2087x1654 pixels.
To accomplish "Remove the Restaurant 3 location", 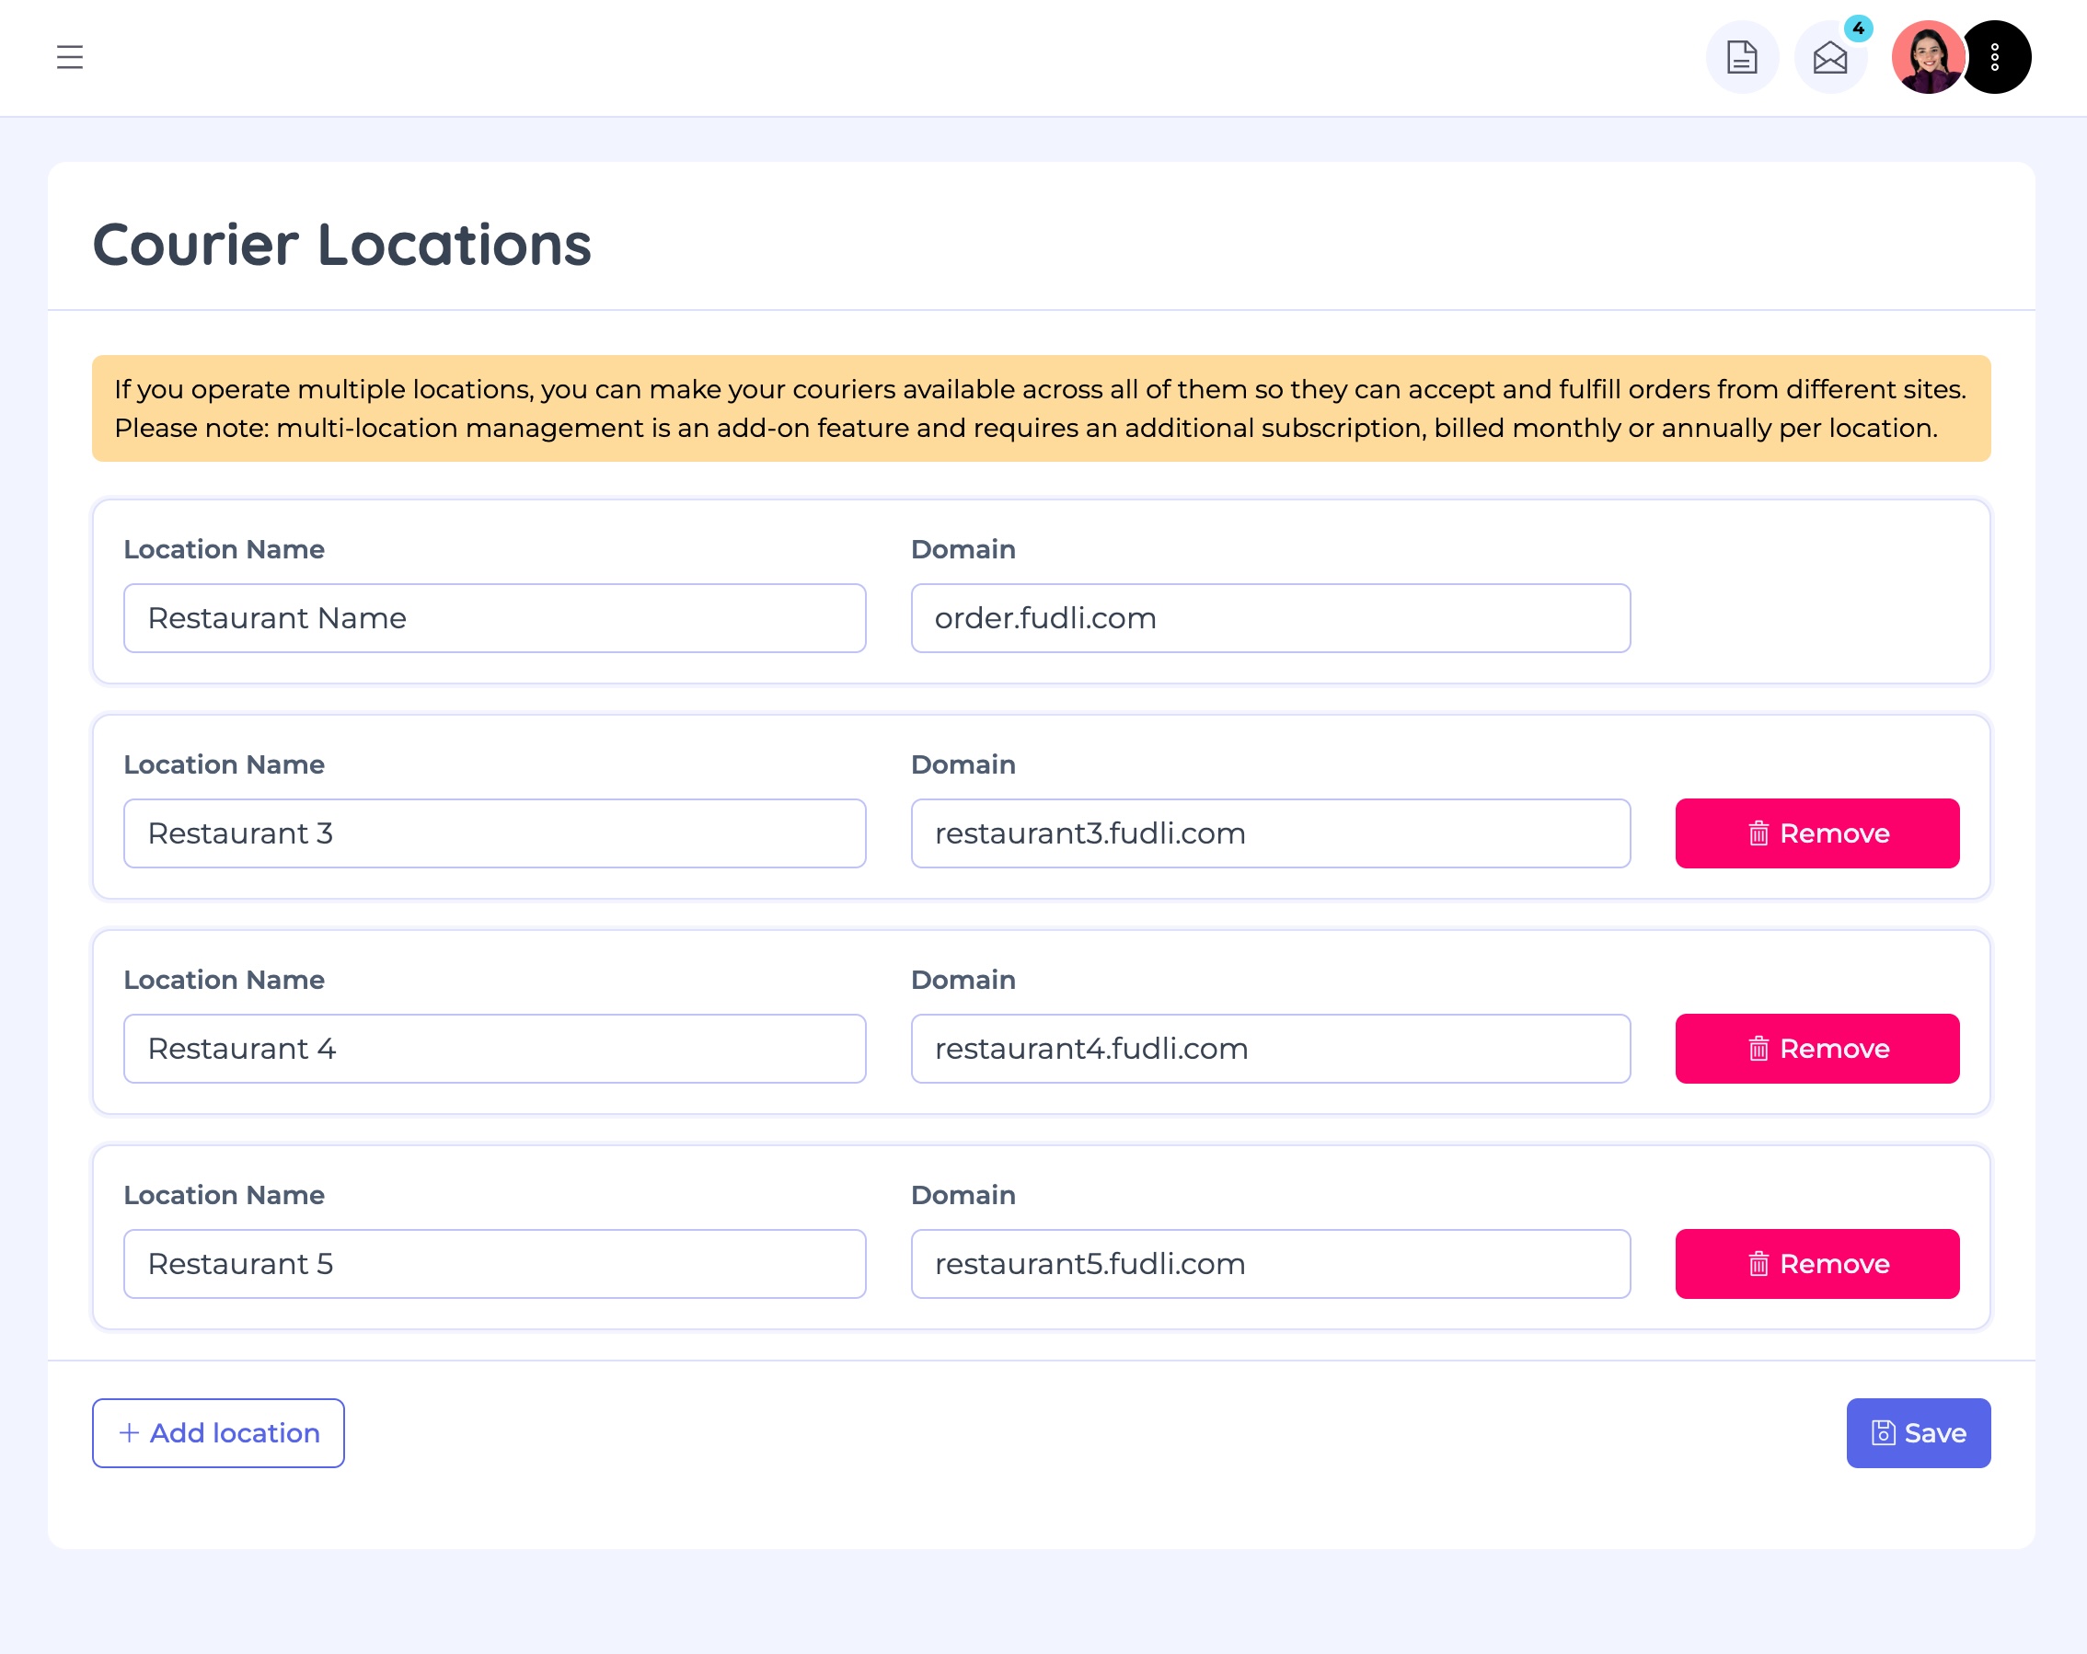I will [x=1817, y=833].
